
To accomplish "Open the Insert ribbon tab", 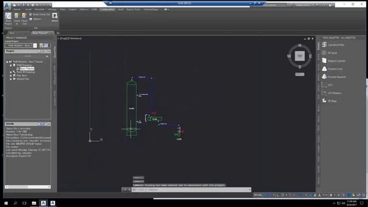I will point(28,9).
